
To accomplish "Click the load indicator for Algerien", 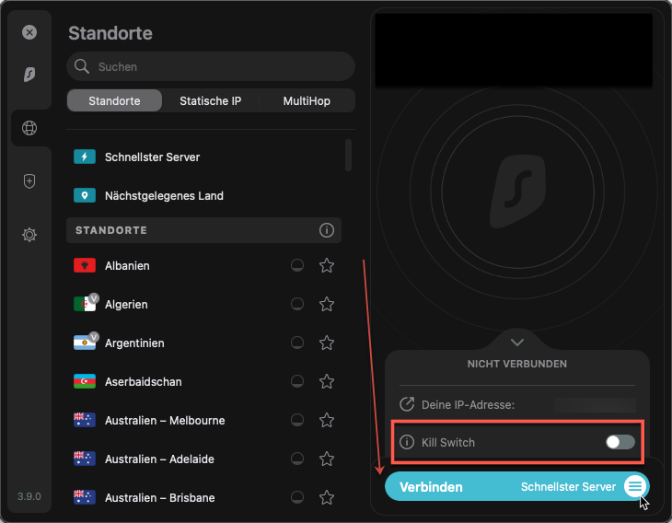I will coord(297,304).
